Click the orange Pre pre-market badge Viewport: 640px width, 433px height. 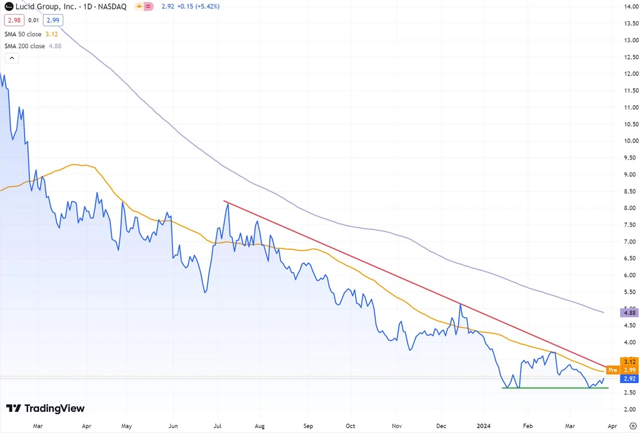coord(612,370)
